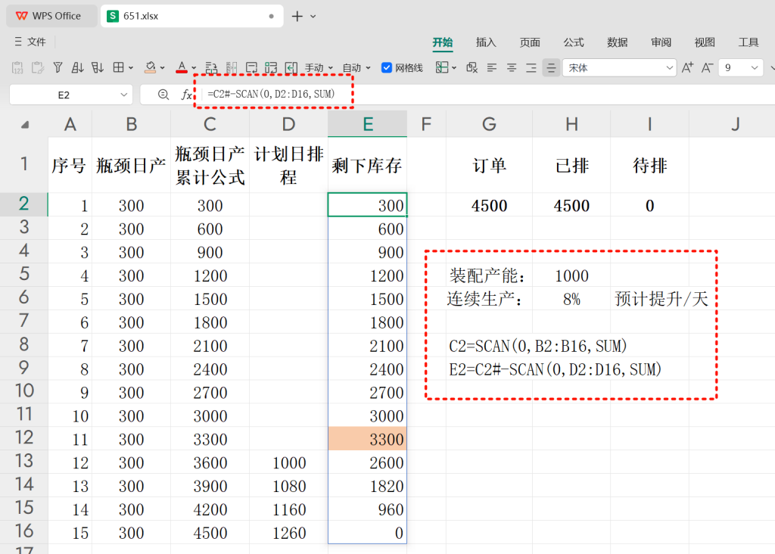Align text right
Image resolution: width=775 pixels, height=554 pixels.
(531, 67)
